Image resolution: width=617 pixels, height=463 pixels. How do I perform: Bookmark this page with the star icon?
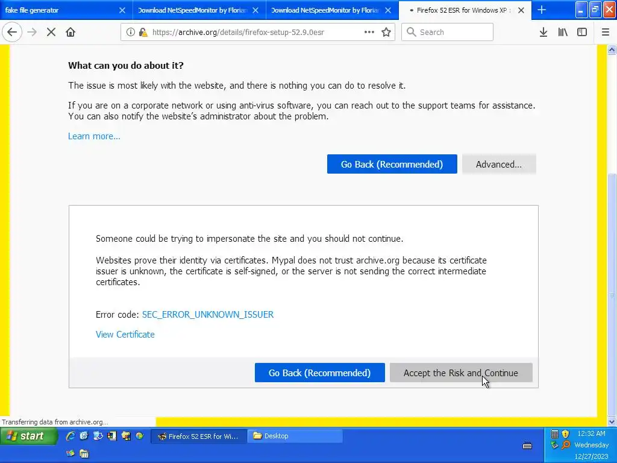pos(386,33)
